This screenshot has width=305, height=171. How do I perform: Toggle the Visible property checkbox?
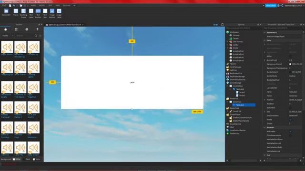[x=290, y=120]
